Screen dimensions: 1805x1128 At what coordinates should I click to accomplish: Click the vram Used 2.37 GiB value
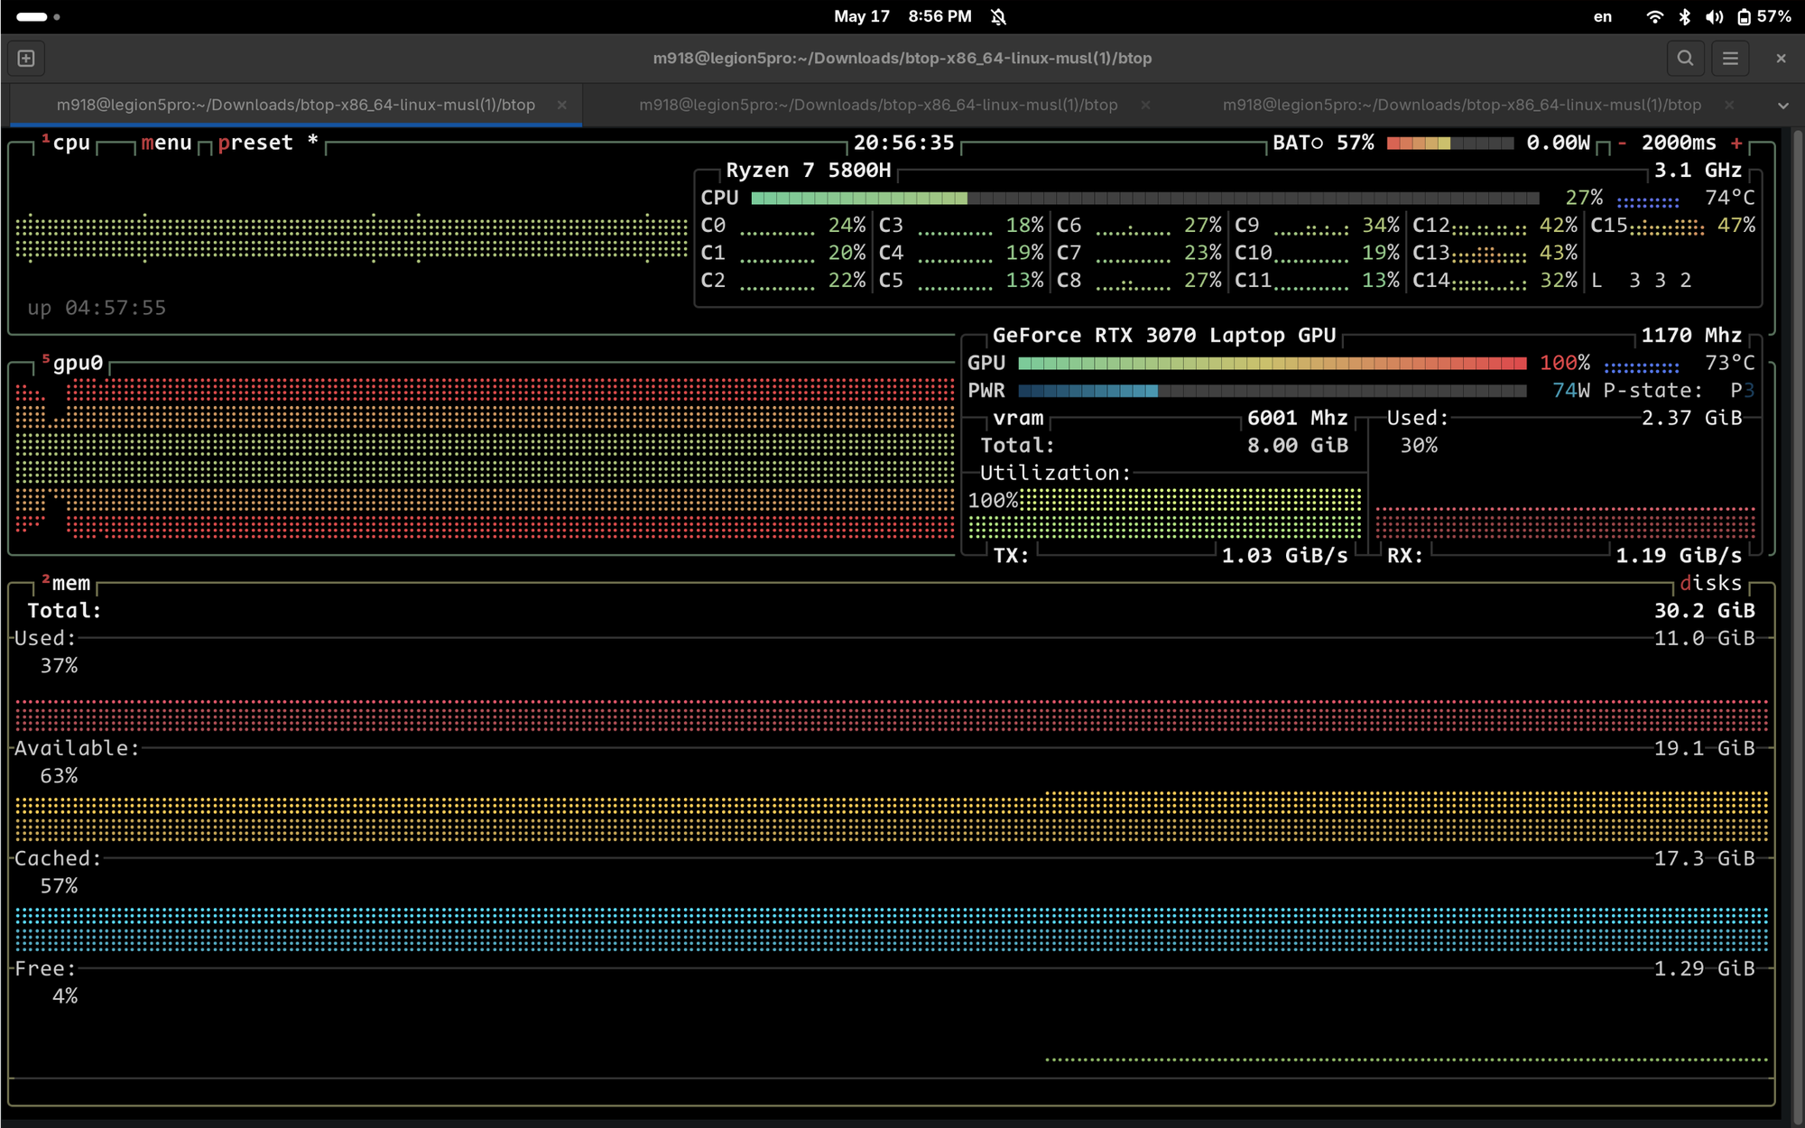pyautogui.click(x=1691, y=418)
